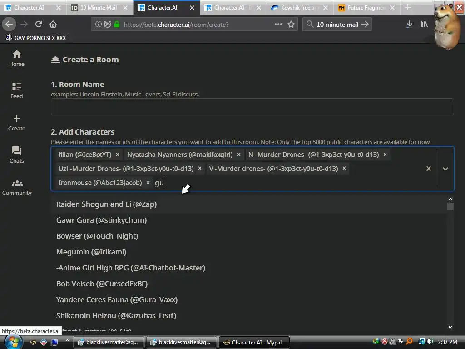The width and height of the screenshot is (465, 349).
Task: Open a new browser tab plus
Action: pyautogui.click(x=408, y=7)
